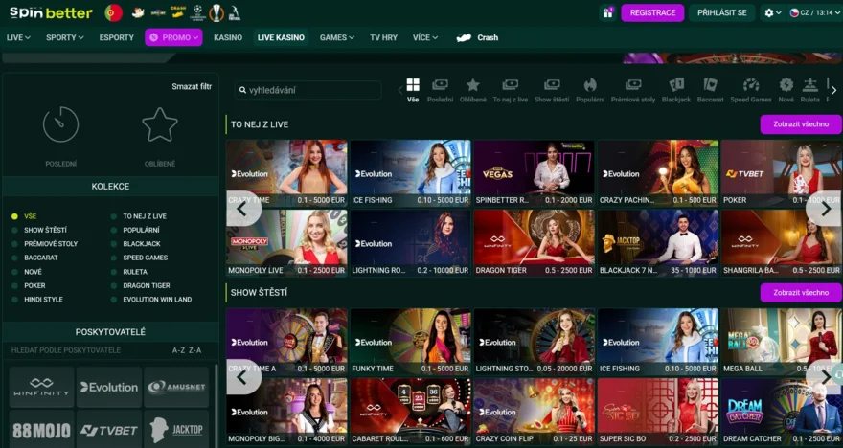Filter by Evolution provider logo
This screenshot has width=843, height=448.
(x=109, y=387)
